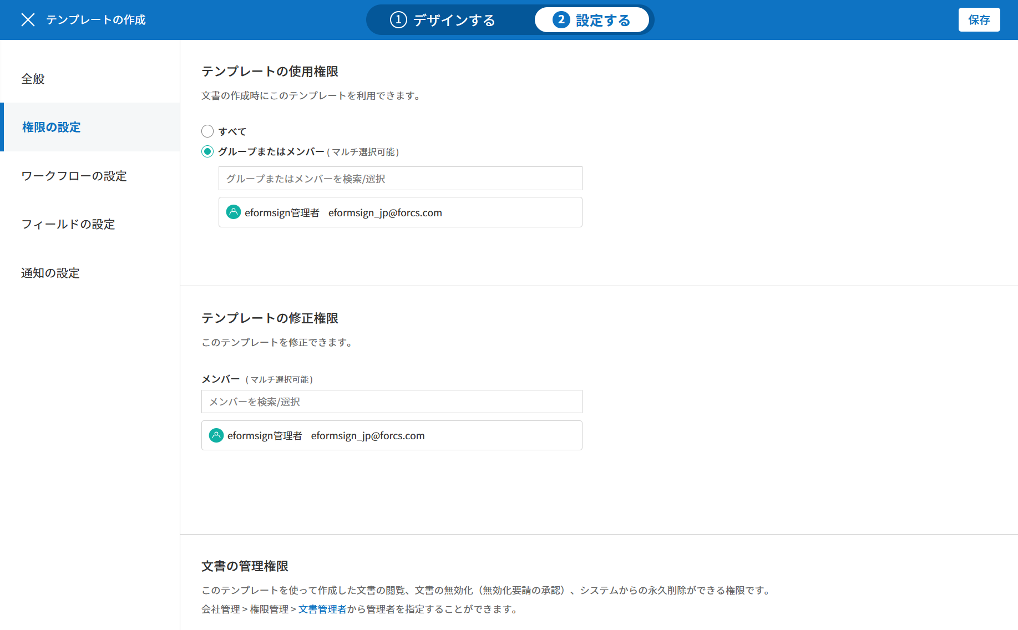1018x630 pixels.
Task: Select the すべて radio button
Action: pos(207,131)
